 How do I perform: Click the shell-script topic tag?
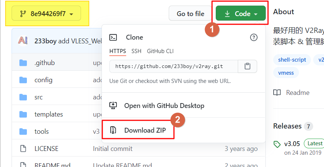click(x=292, y=60)
